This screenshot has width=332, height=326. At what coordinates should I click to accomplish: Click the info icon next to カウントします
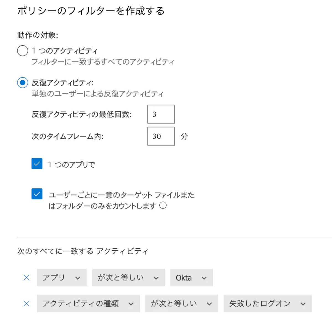(163, 205)
